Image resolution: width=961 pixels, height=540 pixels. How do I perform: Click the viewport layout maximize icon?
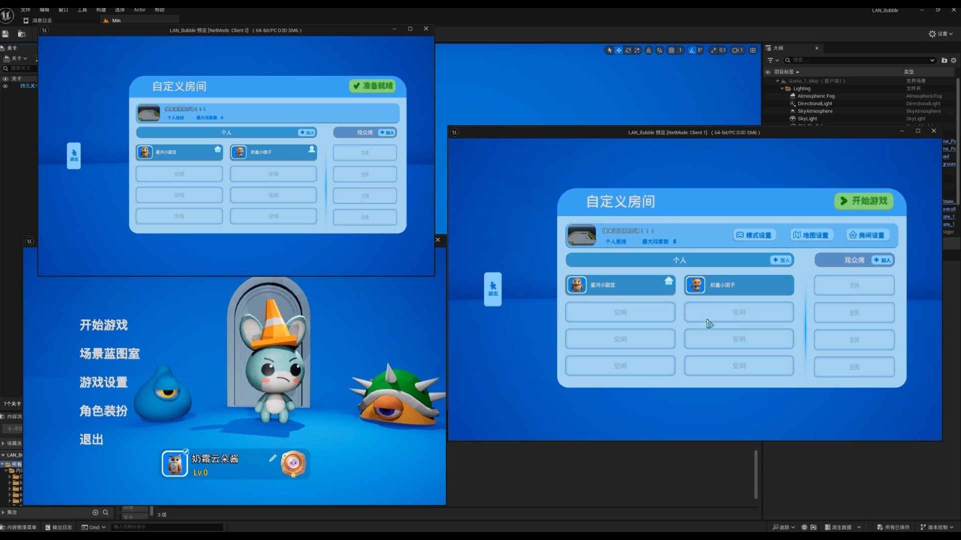753,50
